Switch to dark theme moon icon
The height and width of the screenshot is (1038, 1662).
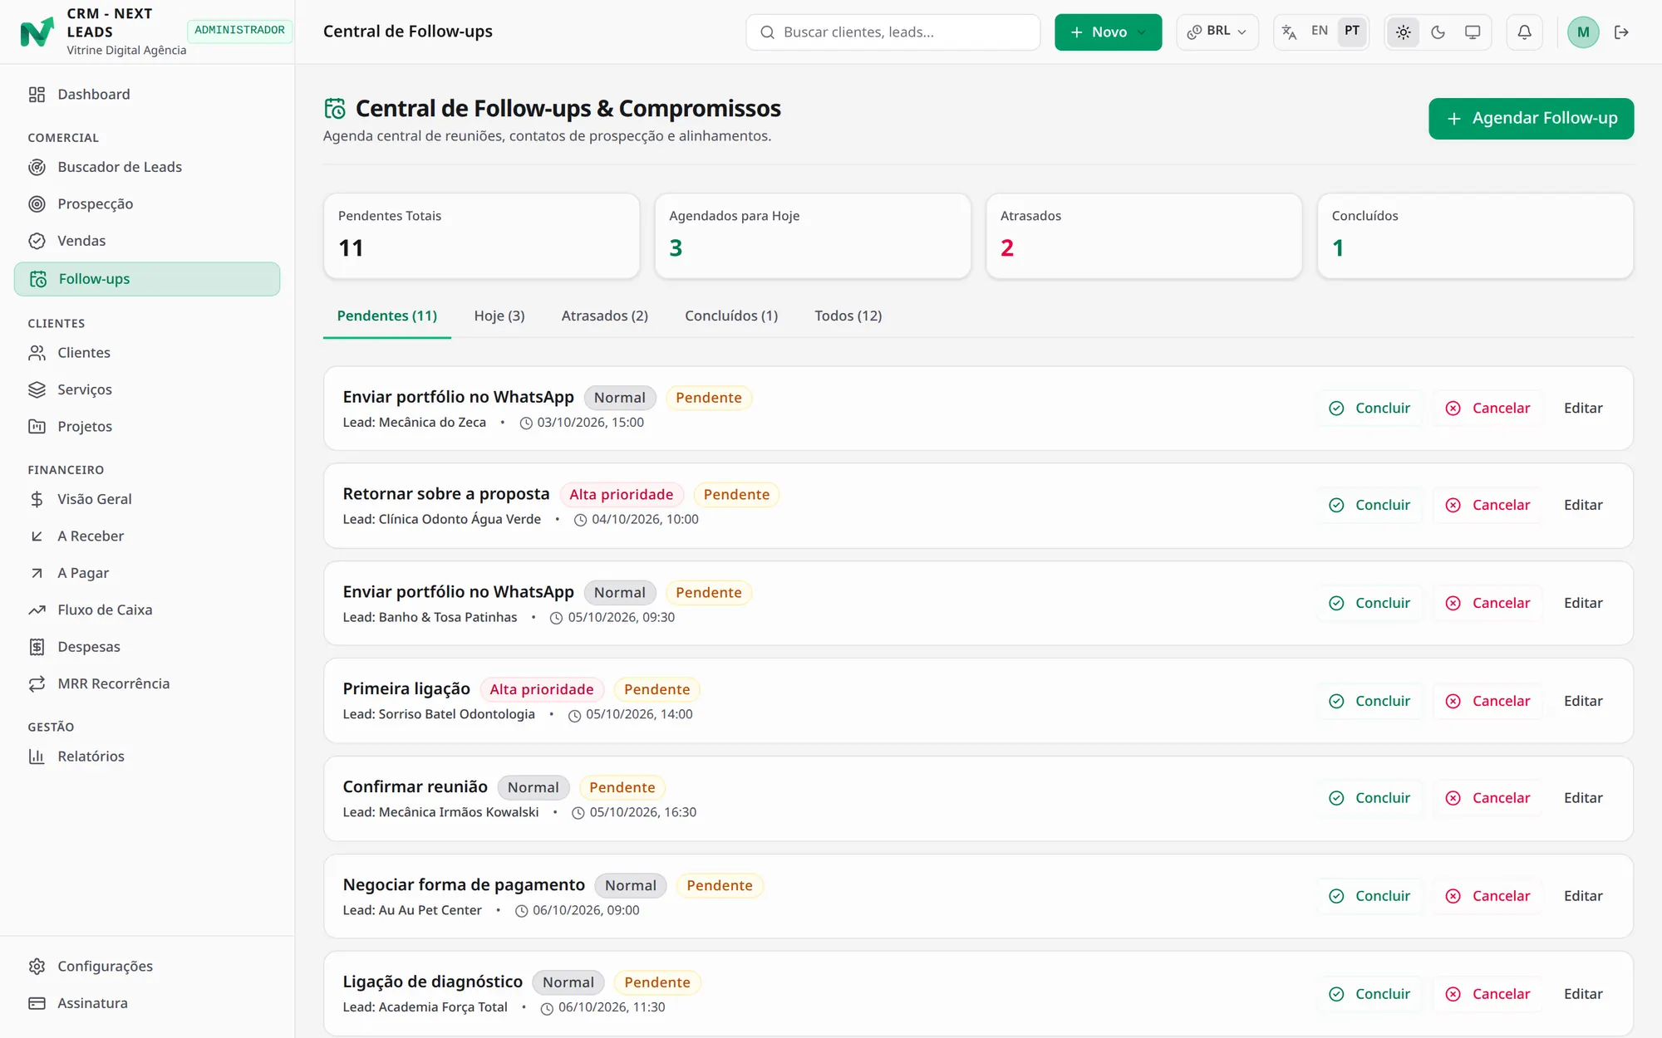pos(1438,32)
